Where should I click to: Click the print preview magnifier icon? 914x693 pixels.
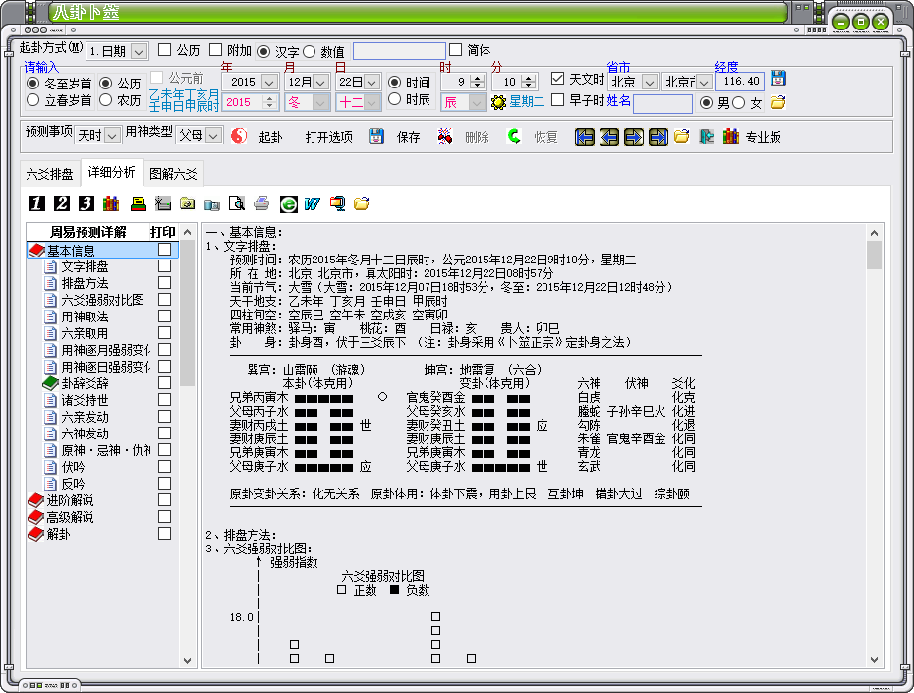tap(236, 203)
